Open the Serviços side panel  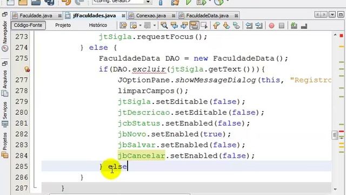[5, 115]
